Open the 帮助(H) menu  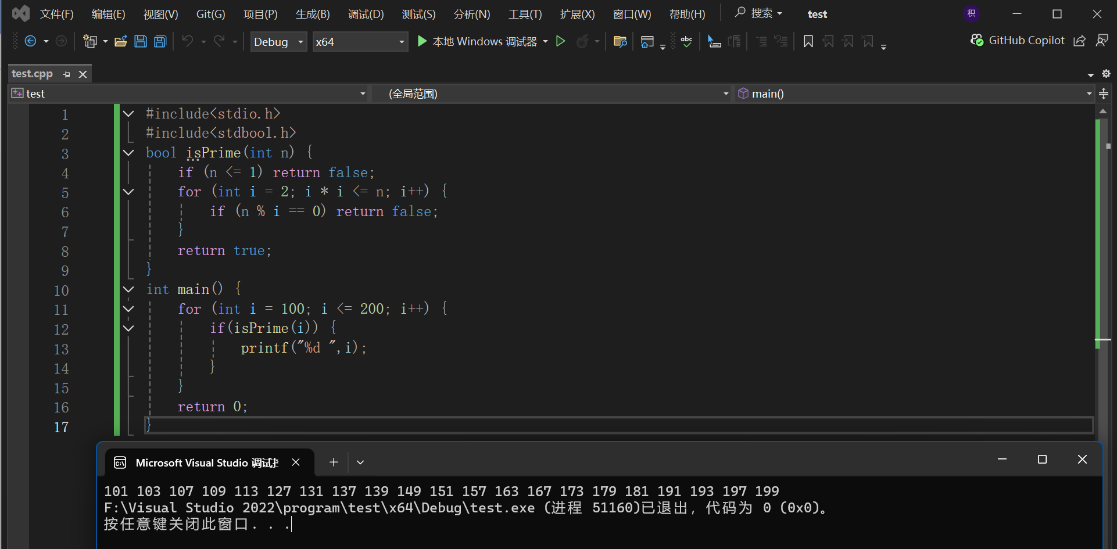point(688,14)
